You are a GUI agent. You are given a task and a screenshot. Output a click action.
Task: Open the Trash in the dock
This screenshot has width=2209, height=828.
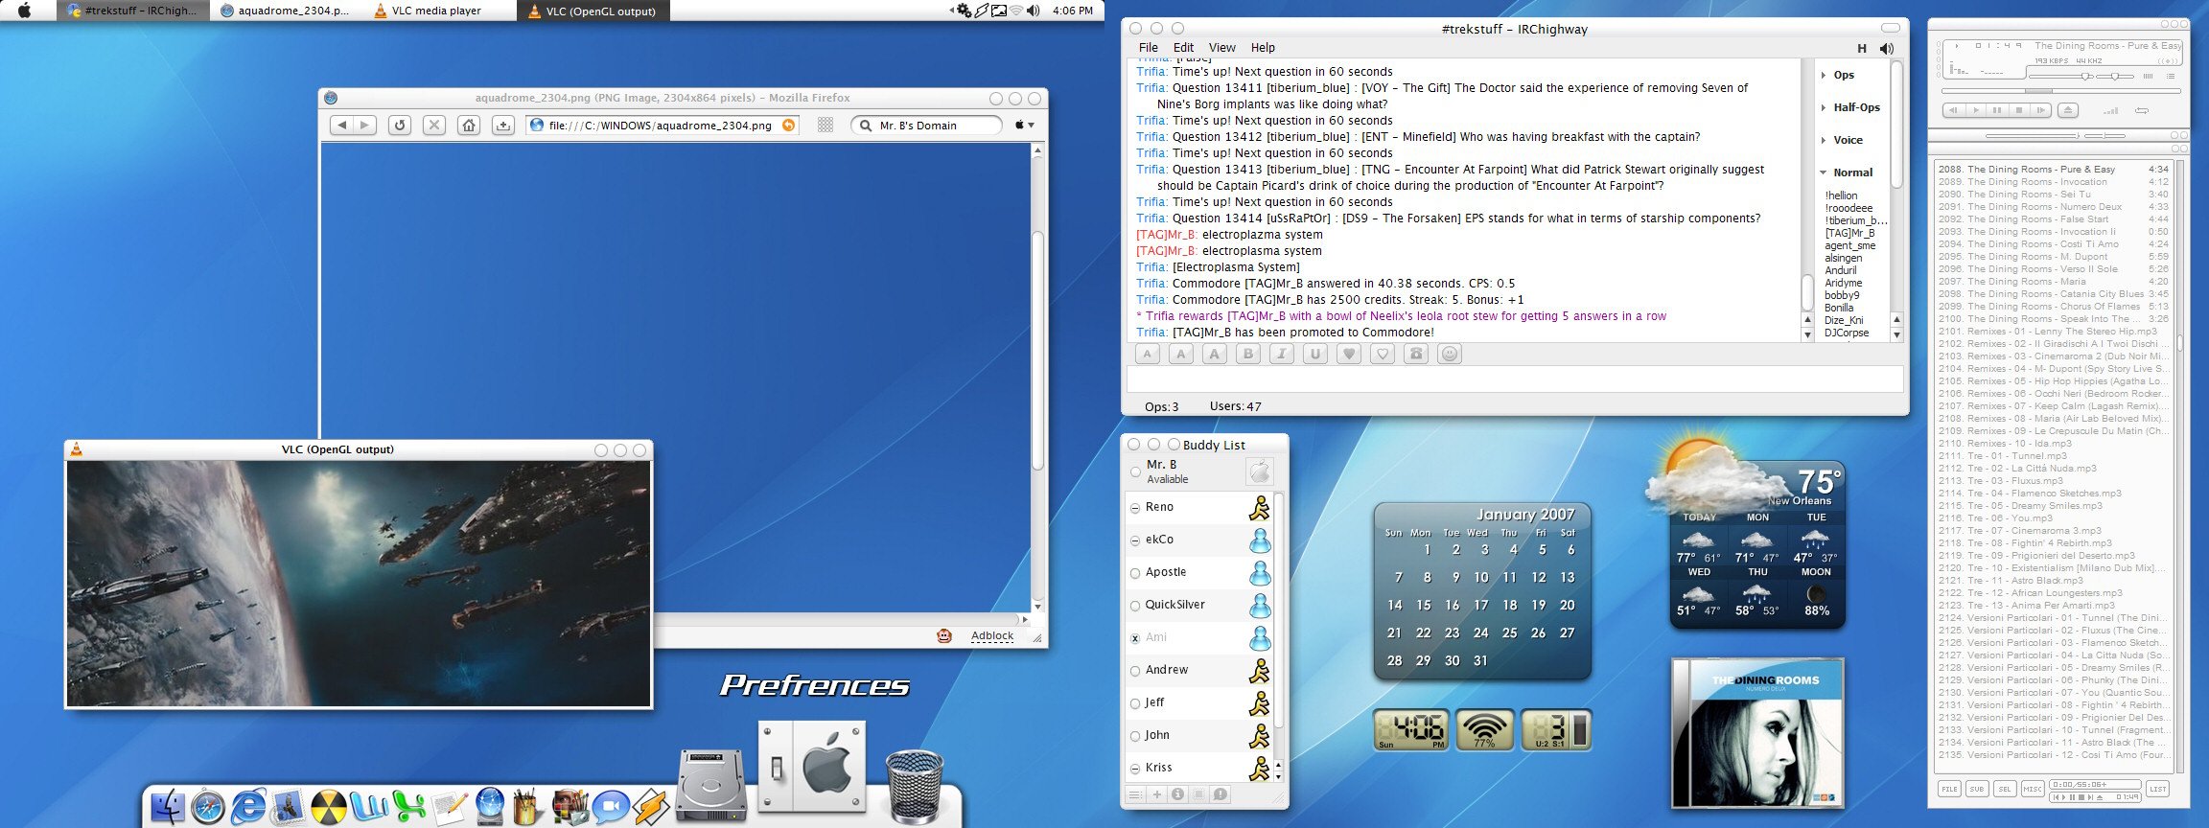[914, 786]
